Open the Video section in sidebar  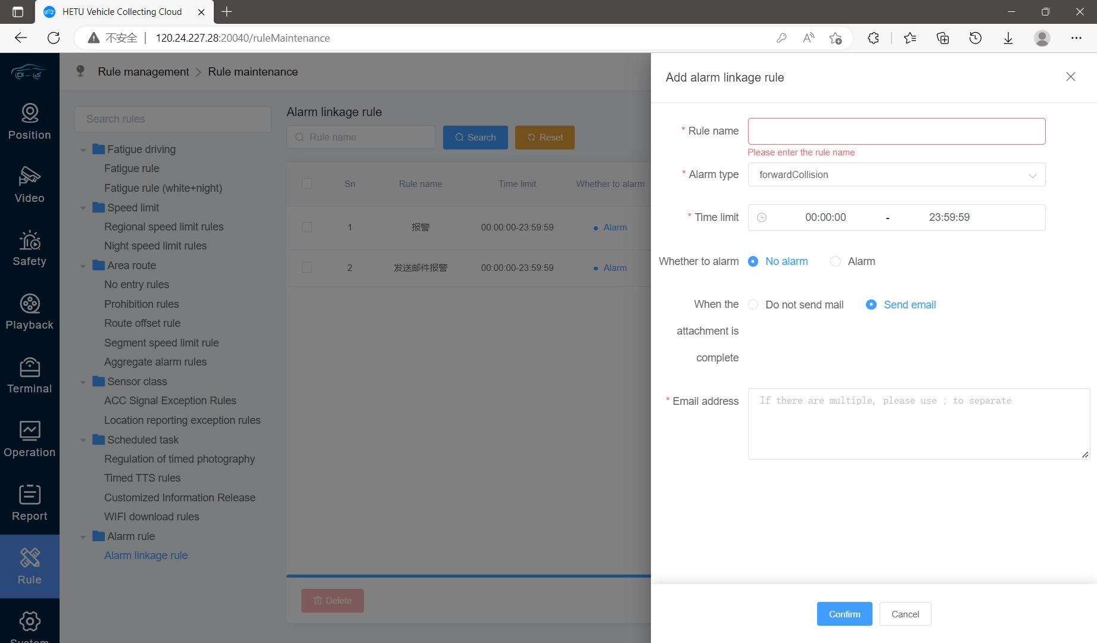29,185
